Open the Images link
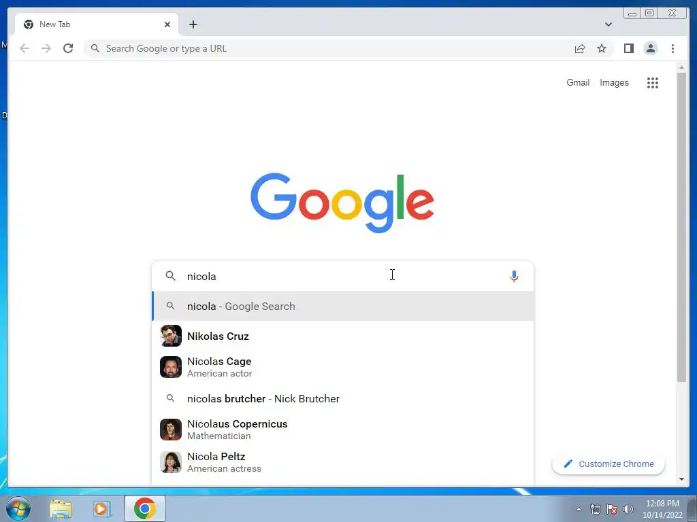Screen dimensions: 697x522 (614, 82)
